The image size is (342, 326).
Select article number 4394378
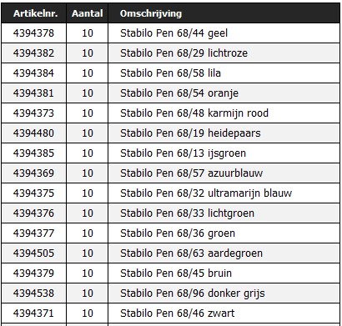point(33,33)
